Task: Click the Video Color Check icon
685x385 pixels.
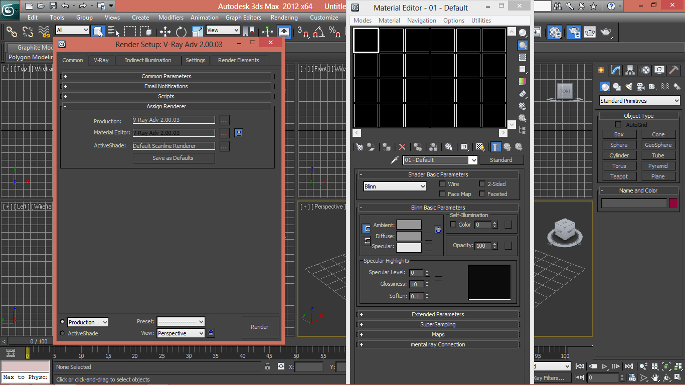Action: [x=523, y=81]
